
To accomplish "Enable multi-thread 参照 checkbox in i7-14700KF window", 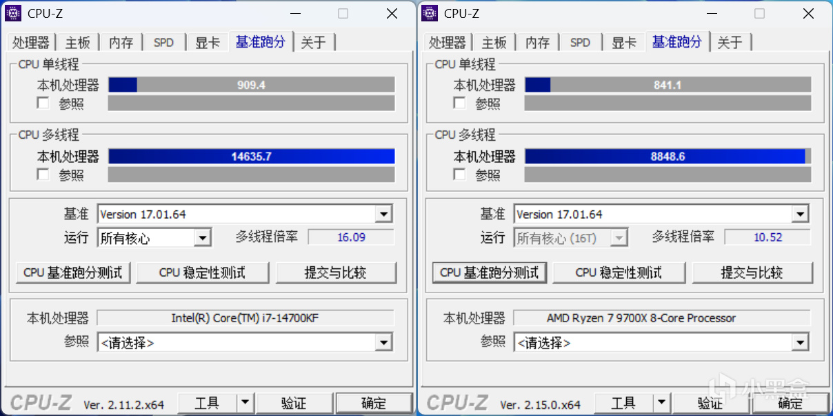I will click(x=43, y=175).
